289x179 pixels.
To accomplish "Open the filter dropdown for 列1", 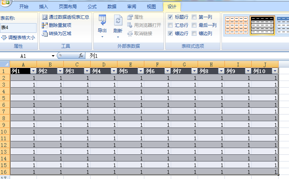I will click(33, 71).
